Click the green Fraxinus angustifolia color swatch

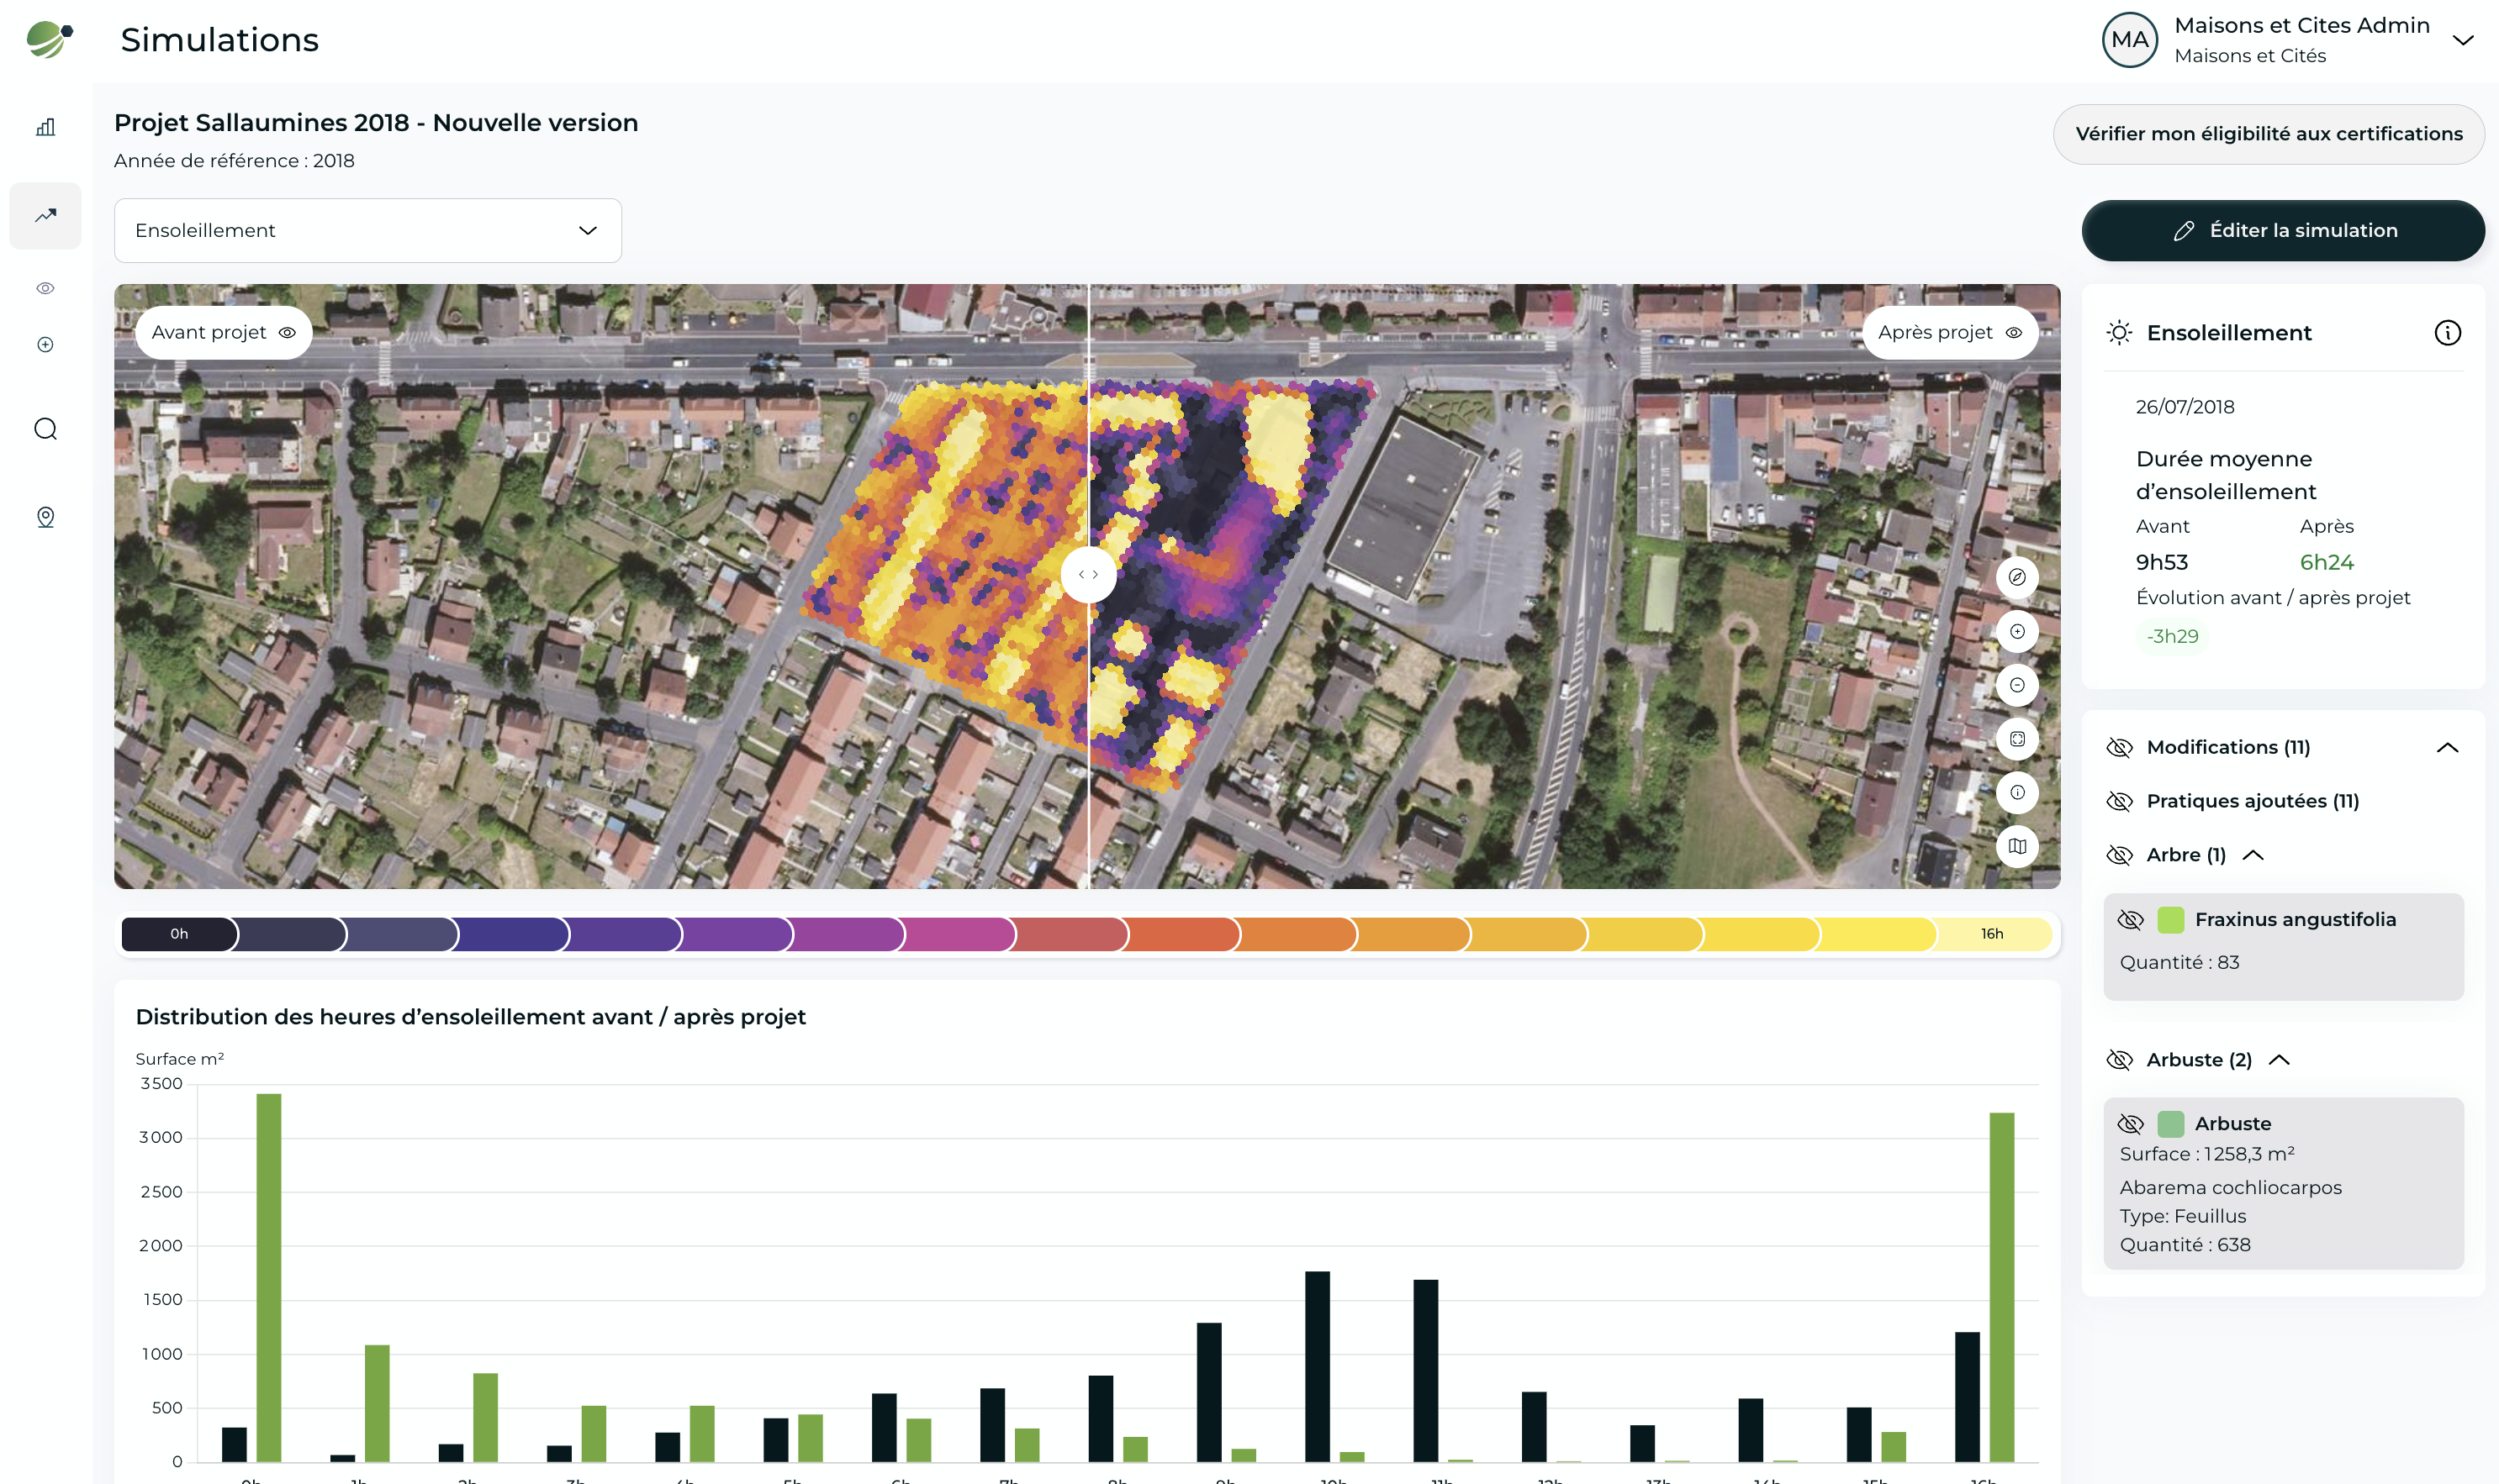pos(2171,920)
